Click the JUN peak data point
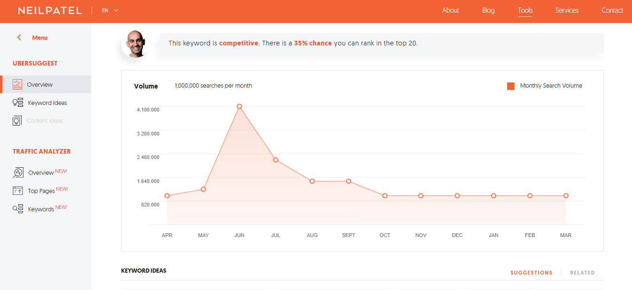The height and width of the screenshot is (290, 632). pos(239,106)
